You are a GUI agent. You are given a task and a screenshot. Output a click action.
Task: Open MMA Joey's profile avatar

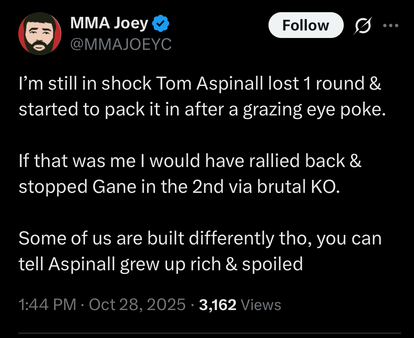pos(39,34)
